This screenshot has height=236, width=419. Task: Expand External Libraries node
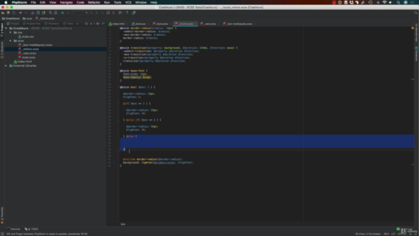pos(6,66)
